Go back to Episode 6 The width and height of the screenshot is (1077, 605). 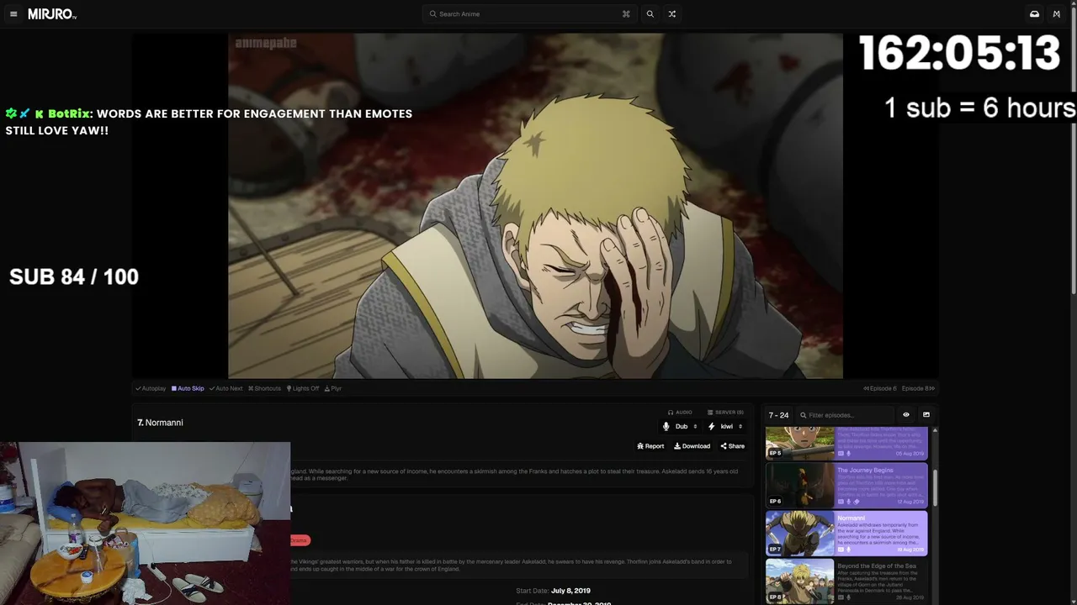coord(880,388)
